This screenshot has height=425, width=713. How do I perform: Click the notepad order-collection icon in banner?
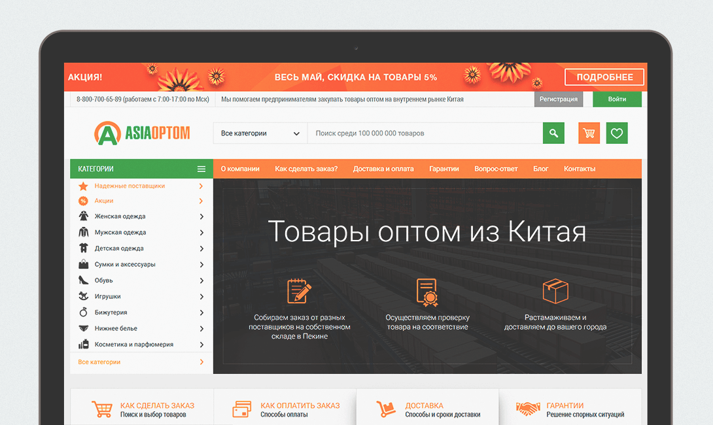click(x=299, y=291)
